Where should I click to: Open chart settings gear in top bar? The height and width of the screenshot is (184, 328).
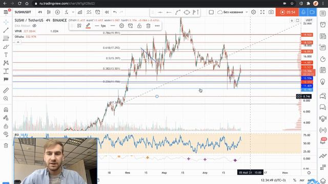click(x=254, y=12)
